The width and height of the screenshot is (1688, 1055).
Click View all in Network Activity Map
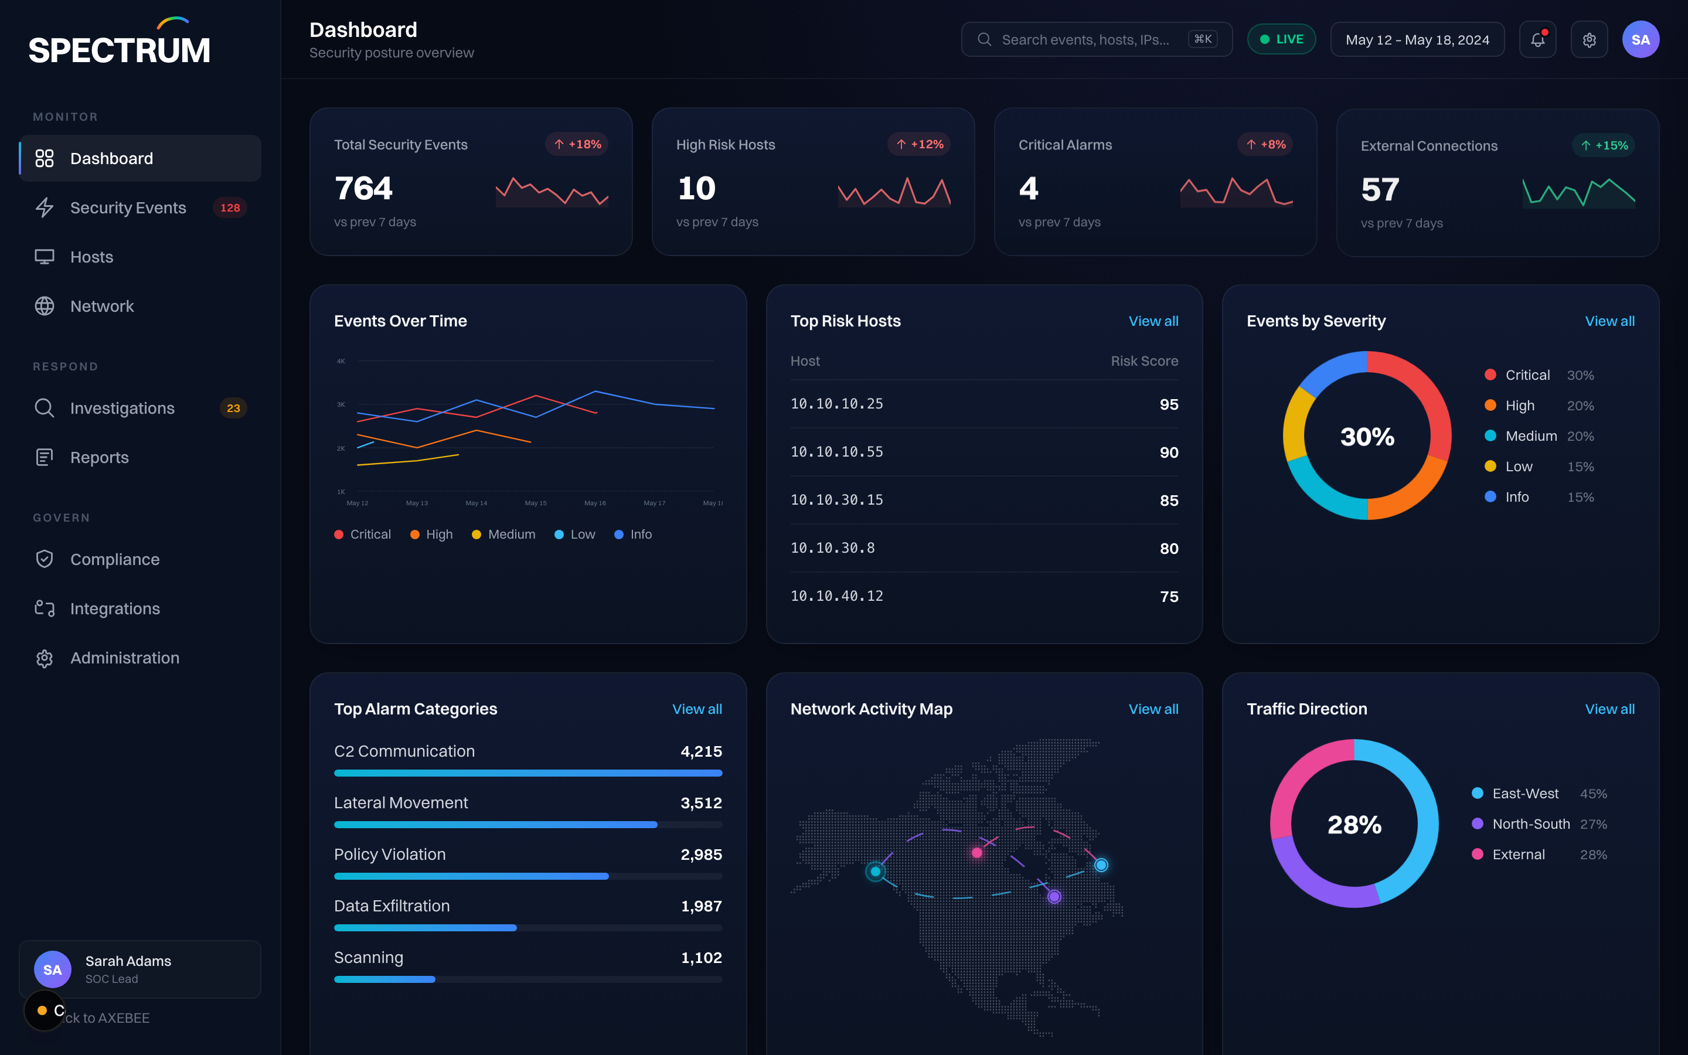point(1153,709)
